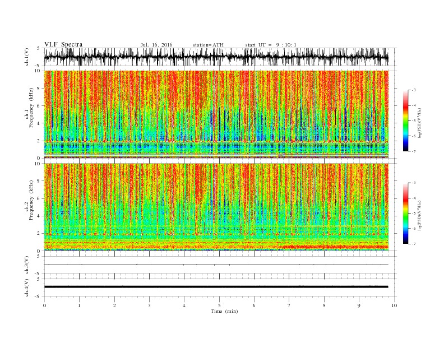Click the '-3' label on ch.1 color scale
This screenshot has height=343, width=444.
413,90
